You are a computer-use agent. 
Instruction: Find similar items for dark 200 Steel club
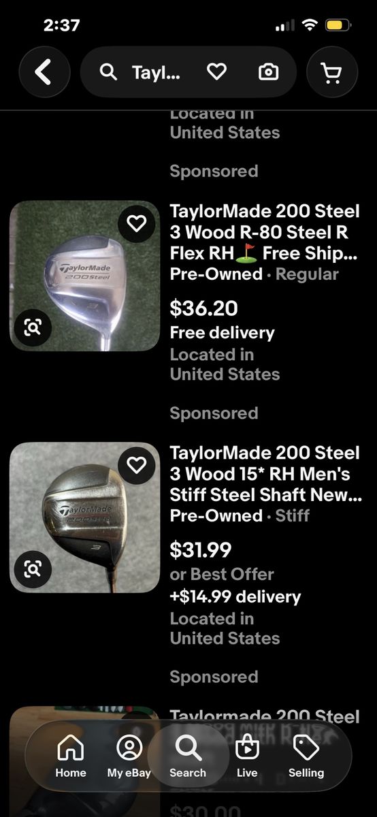[x=33, y=568]
